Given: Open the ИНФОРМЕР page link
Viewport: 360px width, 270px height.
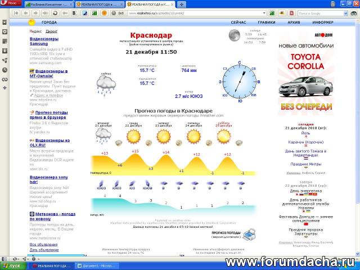Looking at the screenshot, I should 323,22.
